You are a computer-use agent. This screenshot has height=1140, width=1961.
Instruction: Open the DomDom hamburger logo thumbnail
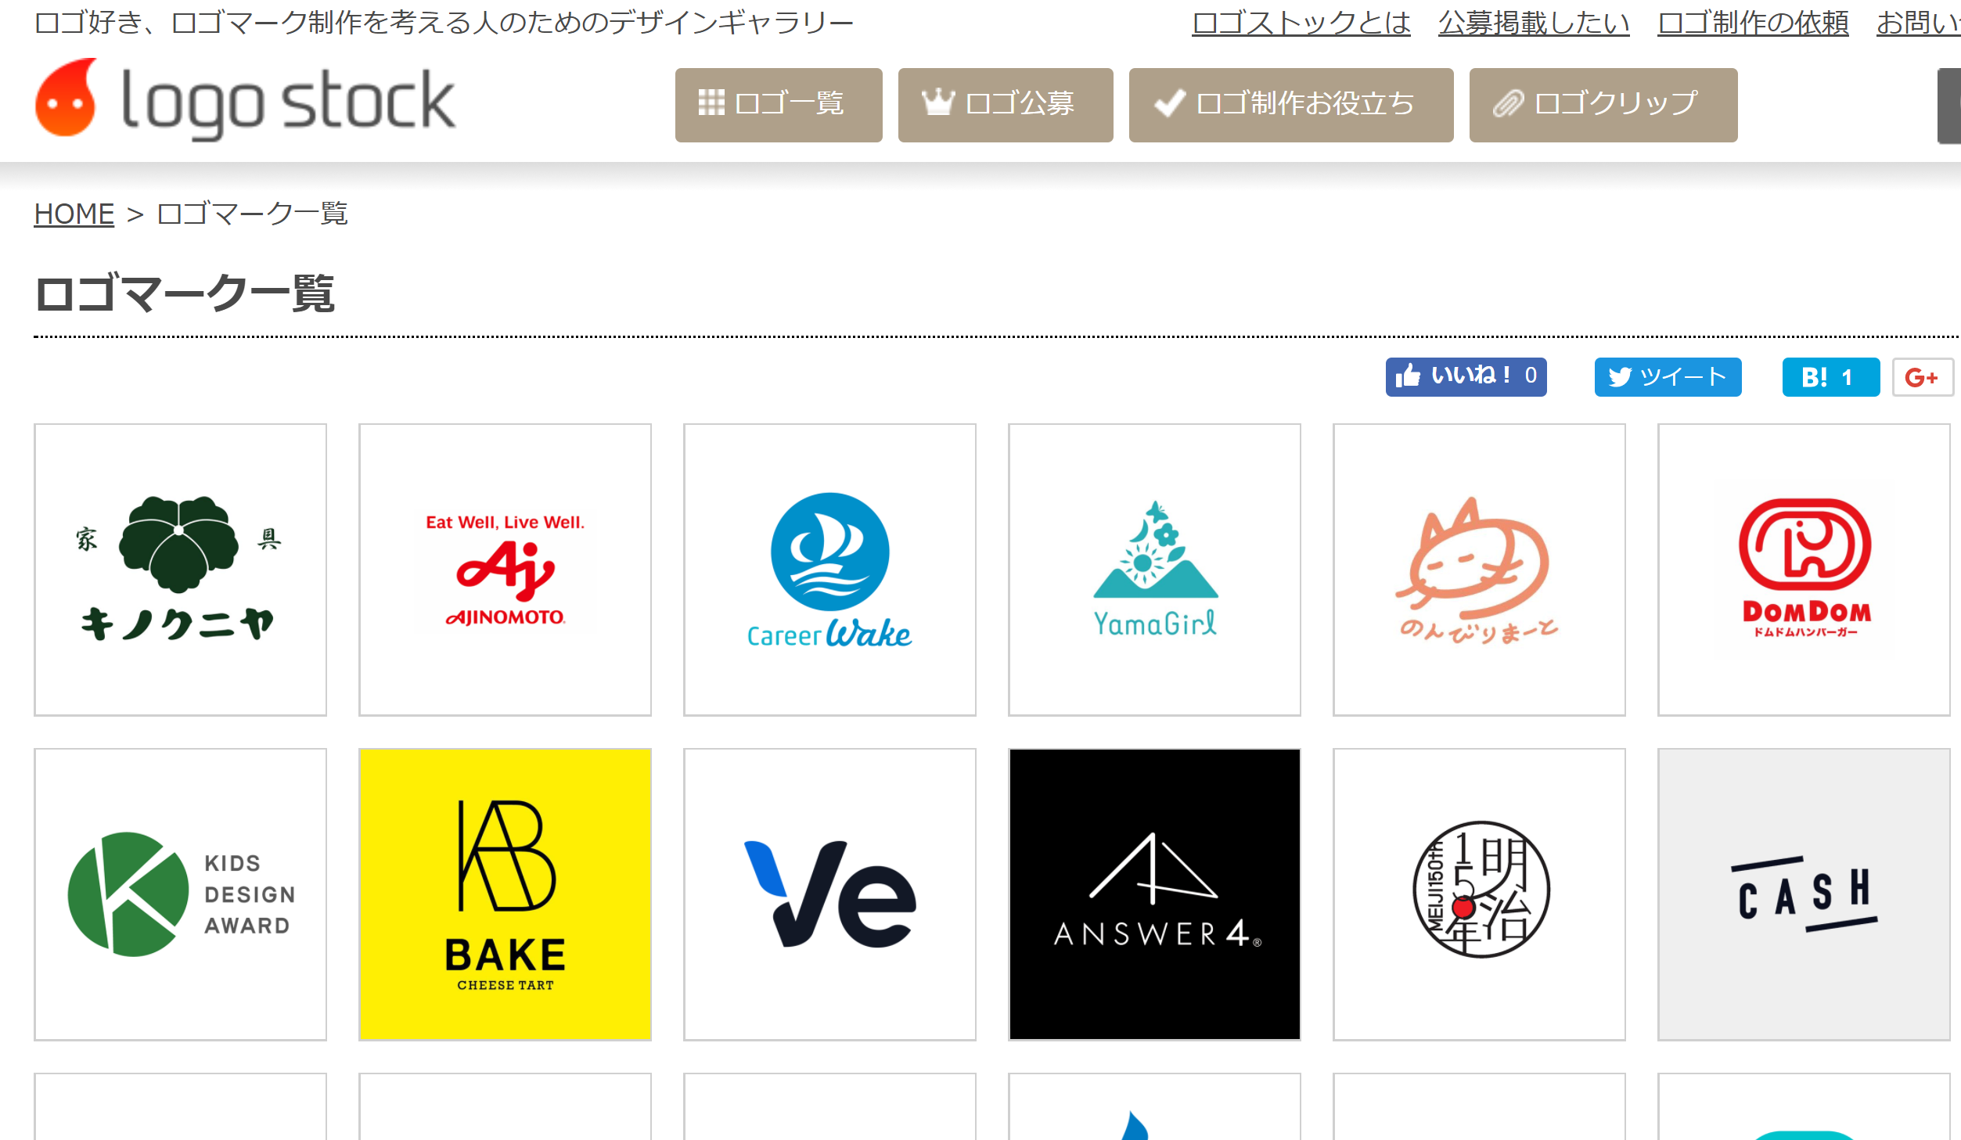click(1804, 570)
